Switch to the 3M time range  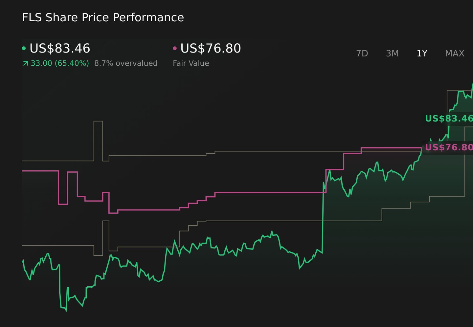[x=392, y=53]
